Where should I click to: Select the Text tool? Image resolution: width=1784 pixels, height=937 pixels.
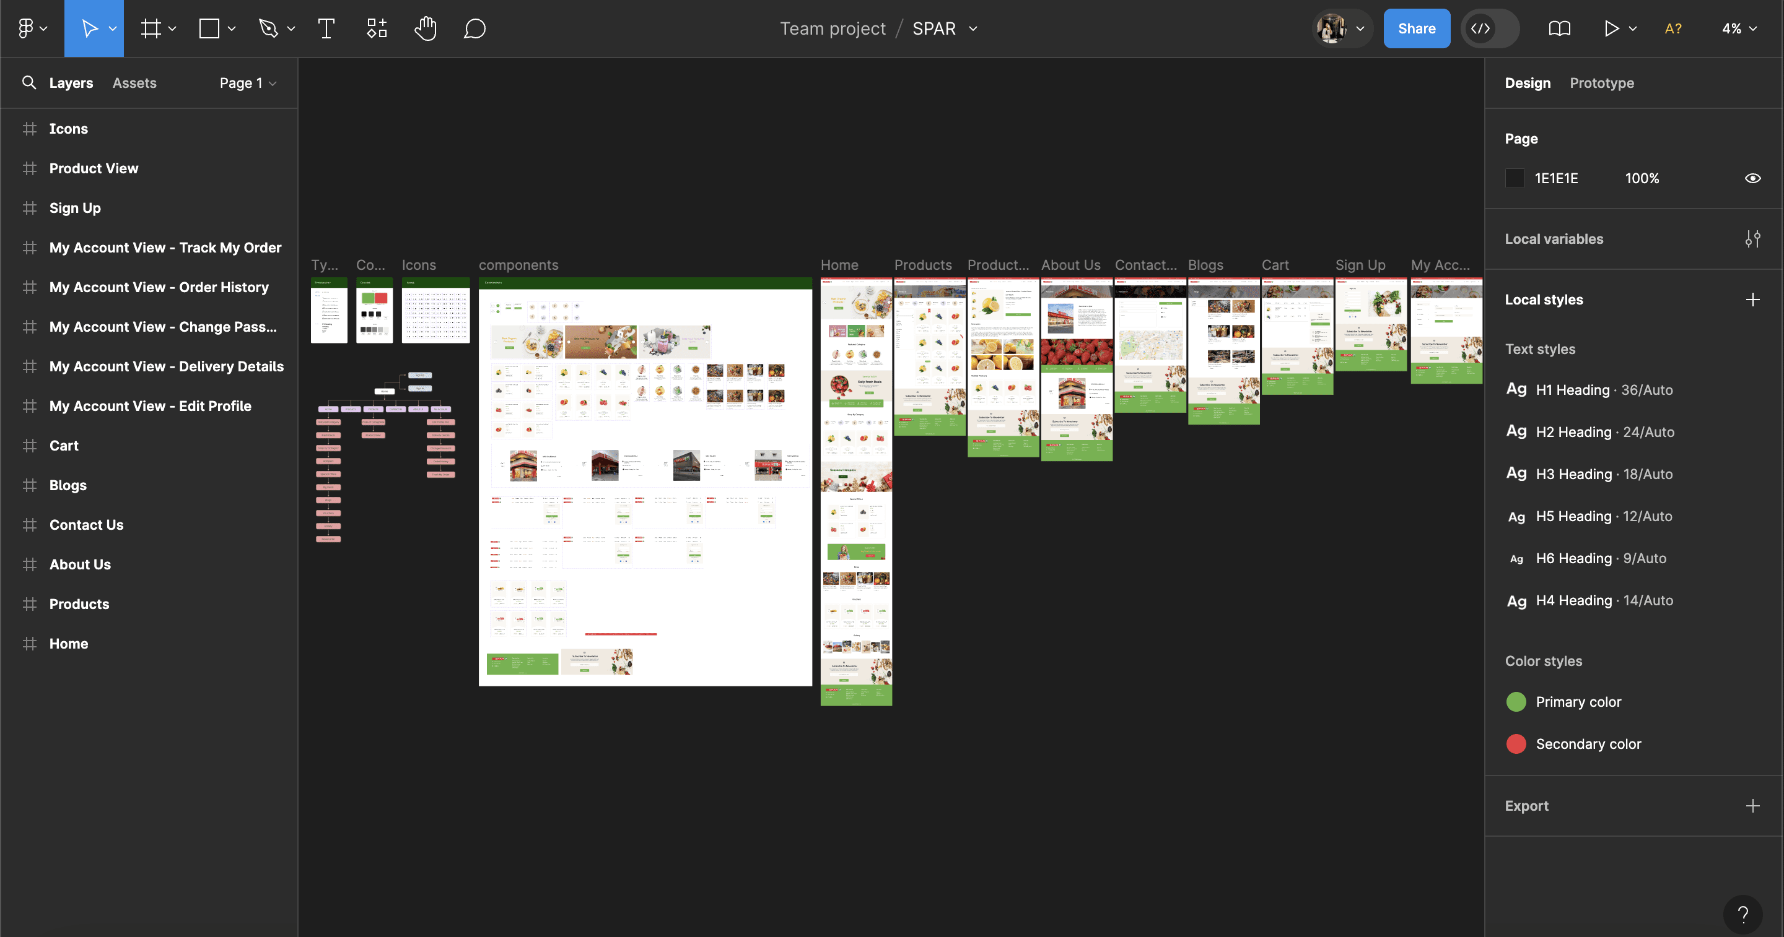[325, 28]
